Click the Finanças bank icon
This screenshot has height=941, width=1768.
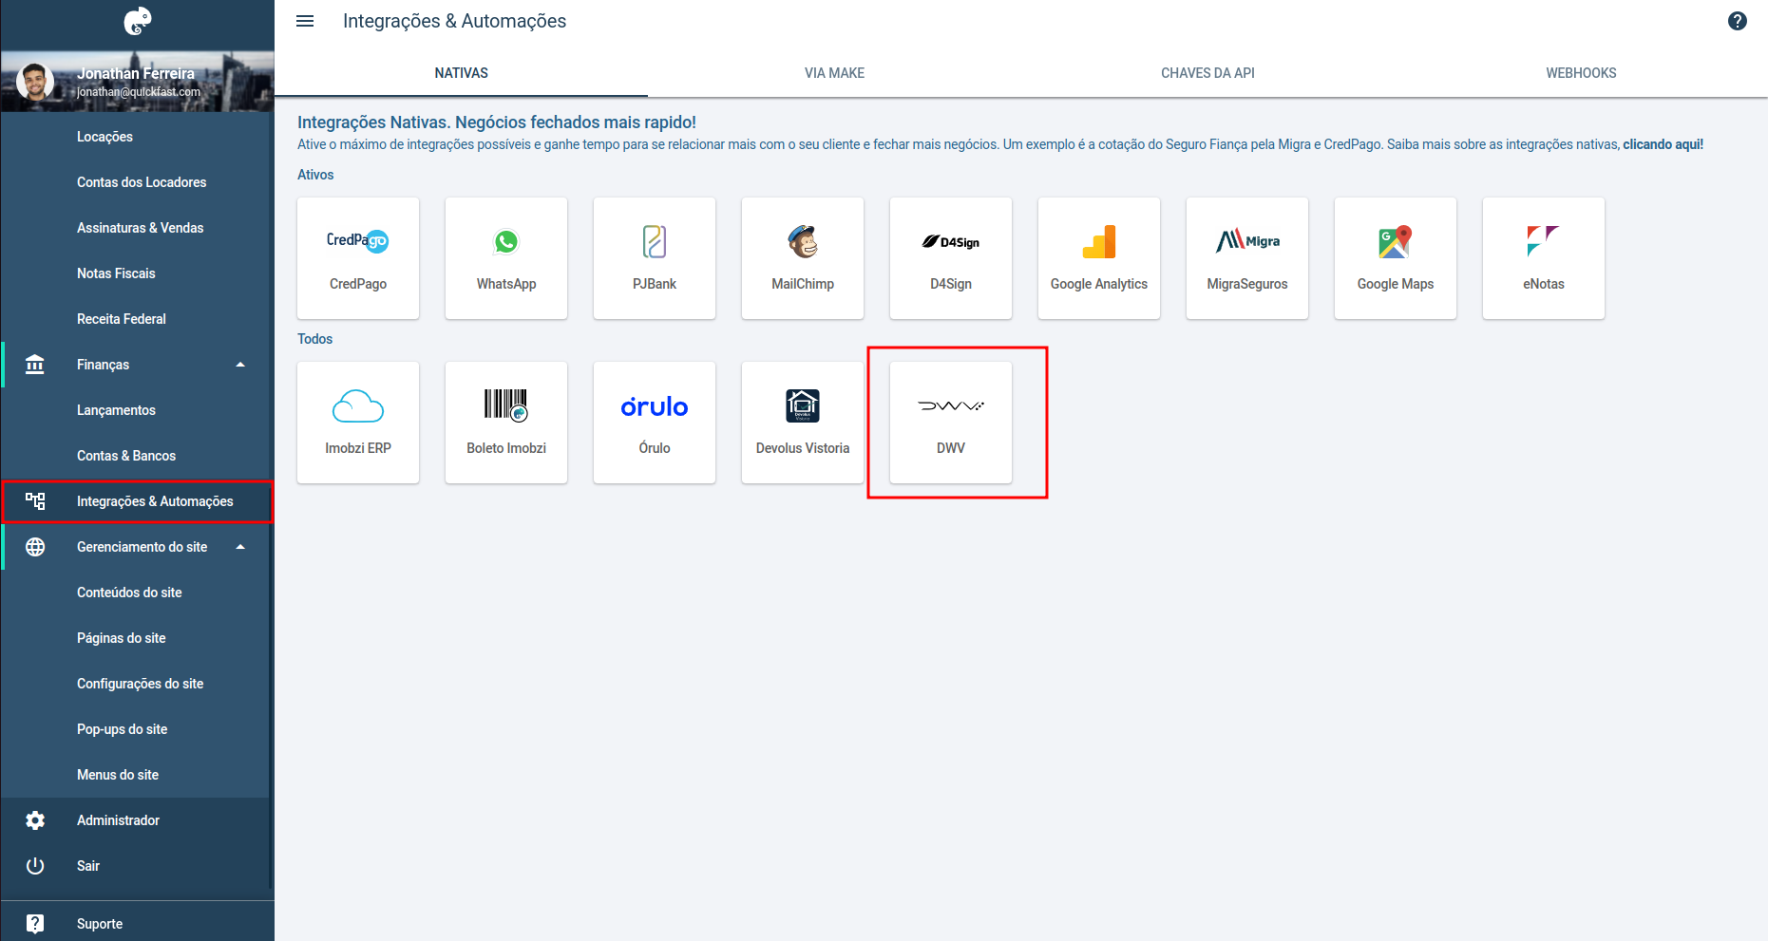point(35,365)
